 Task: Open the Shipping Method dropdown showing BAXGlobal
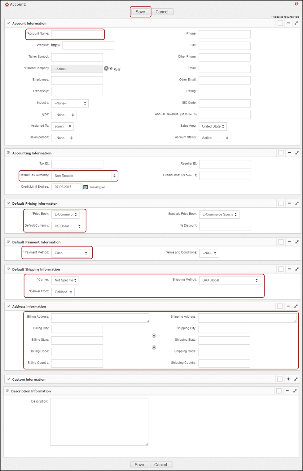point(230,280)
